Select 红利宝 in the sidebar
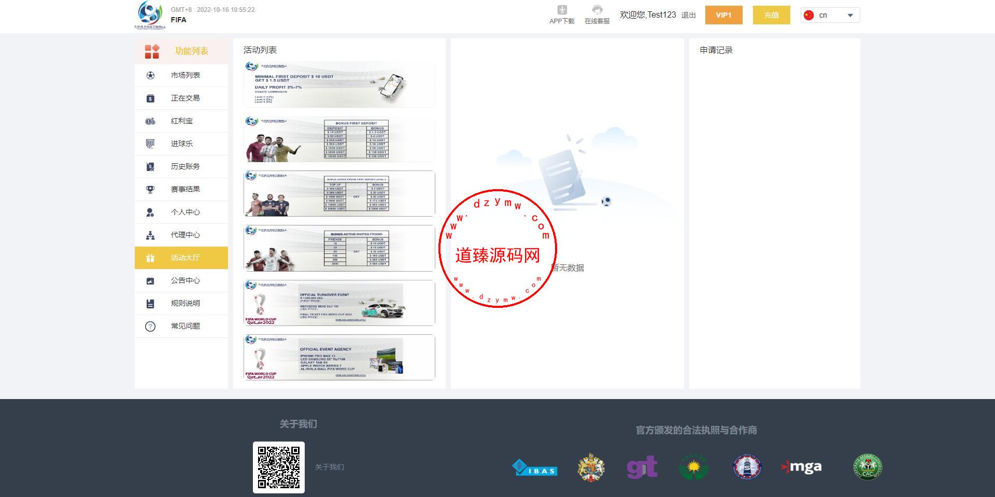The width and height of the screenshot is (995, 497). coord(181,121)
